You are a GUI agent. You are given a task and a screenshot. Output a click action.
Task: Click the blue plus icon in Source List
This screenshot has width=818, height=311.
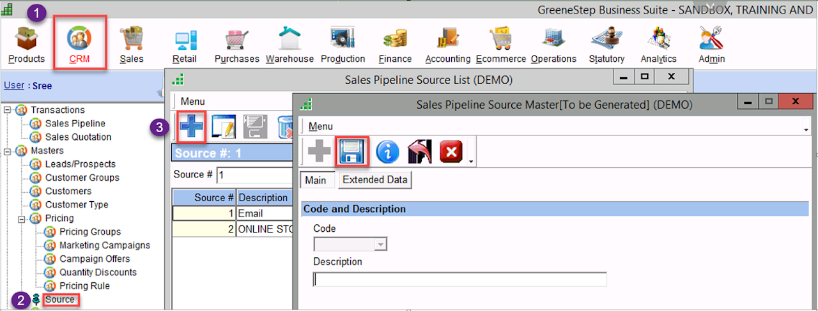pos(191,126)
